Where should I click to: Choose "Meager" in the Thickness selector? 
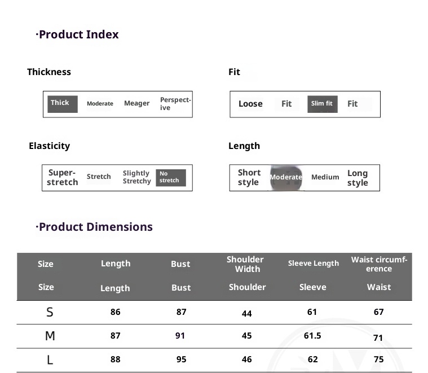pyautogui.click(x=136, y=104)
